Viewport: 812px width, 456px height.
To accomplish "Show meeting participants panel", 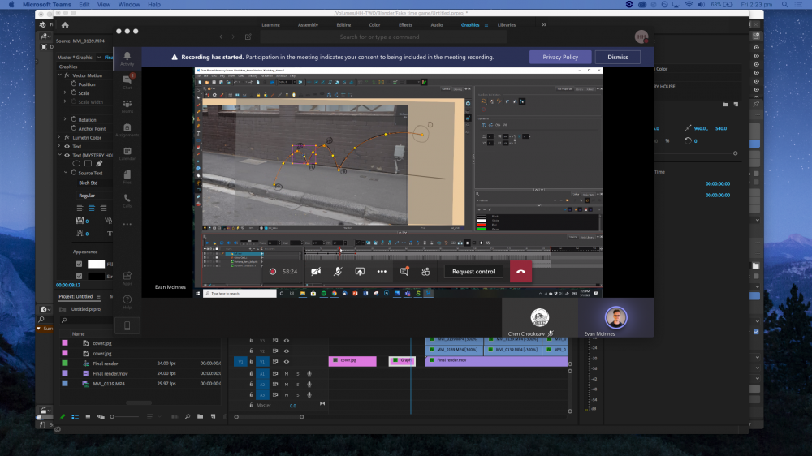I will pyautogui.click(x=425, y=272).
